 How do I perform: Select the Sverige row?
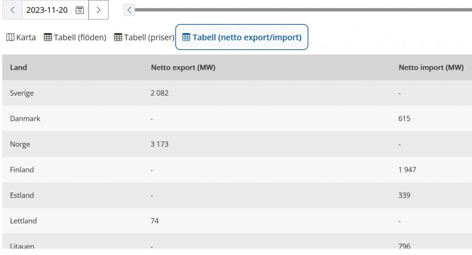22,93
